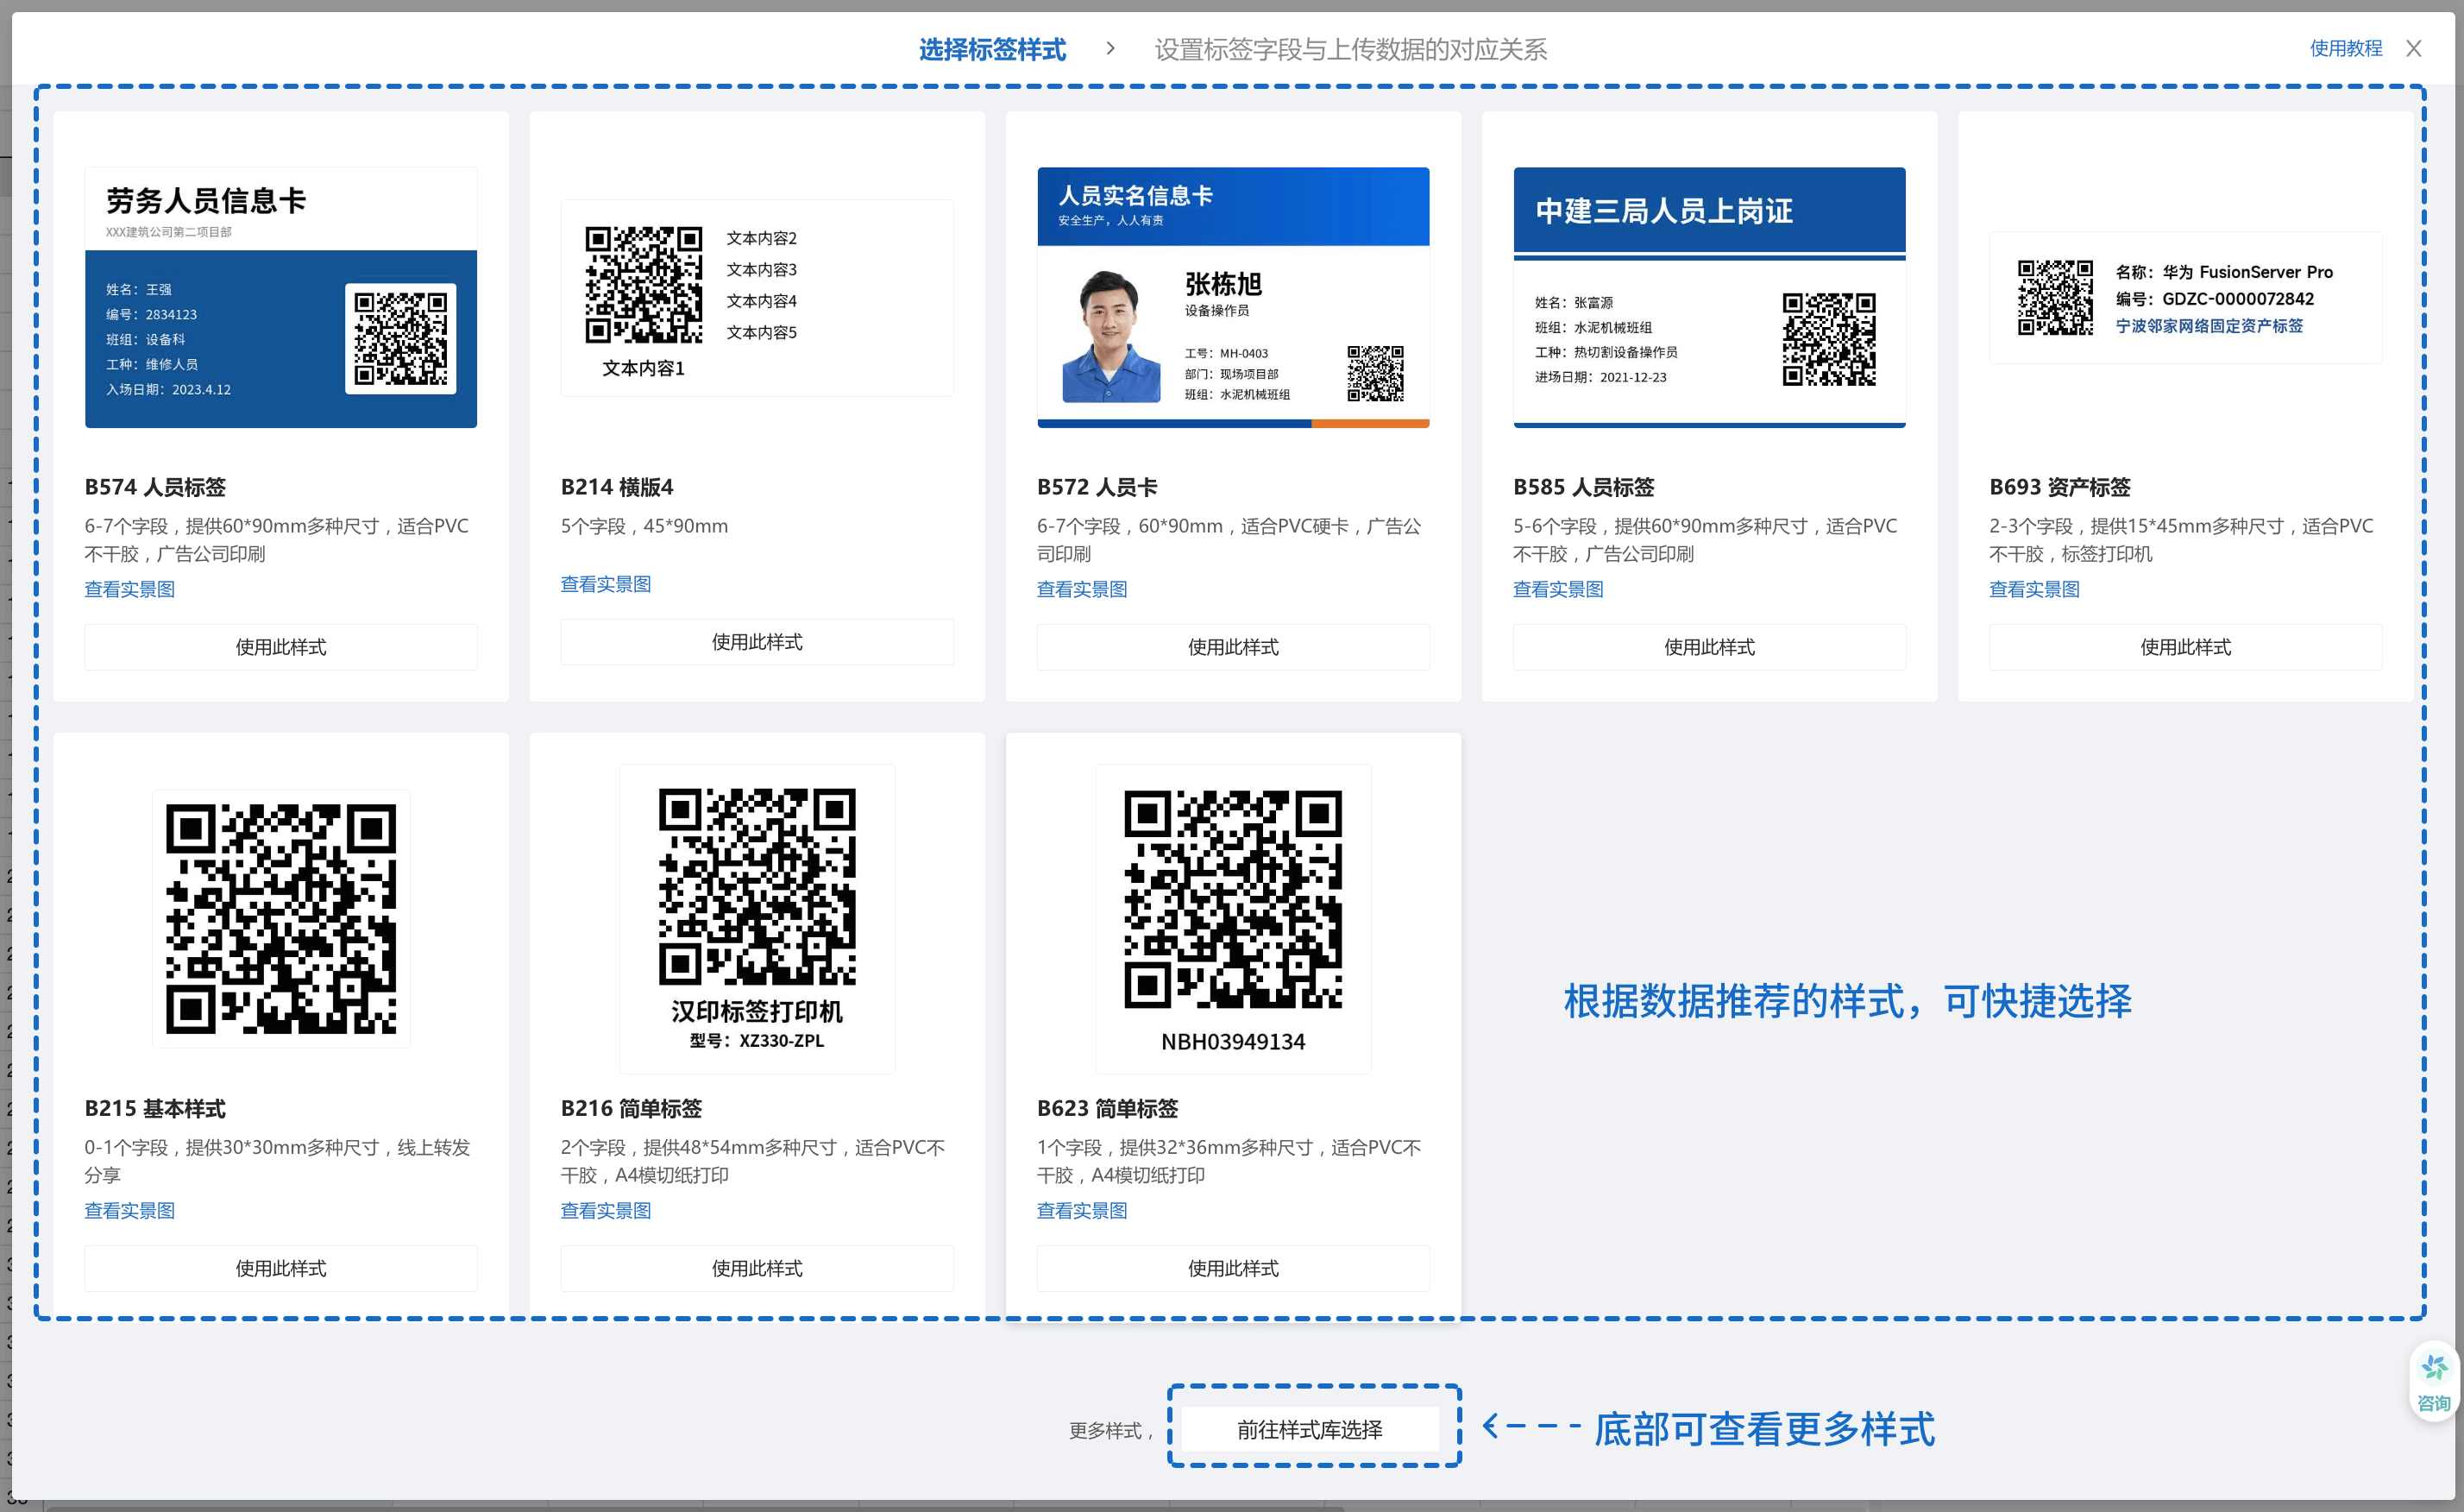Screen dimensions: 2464x1512
Task: Click the 汉印标签打印机 QR label preview
Action: pos(757,918)
